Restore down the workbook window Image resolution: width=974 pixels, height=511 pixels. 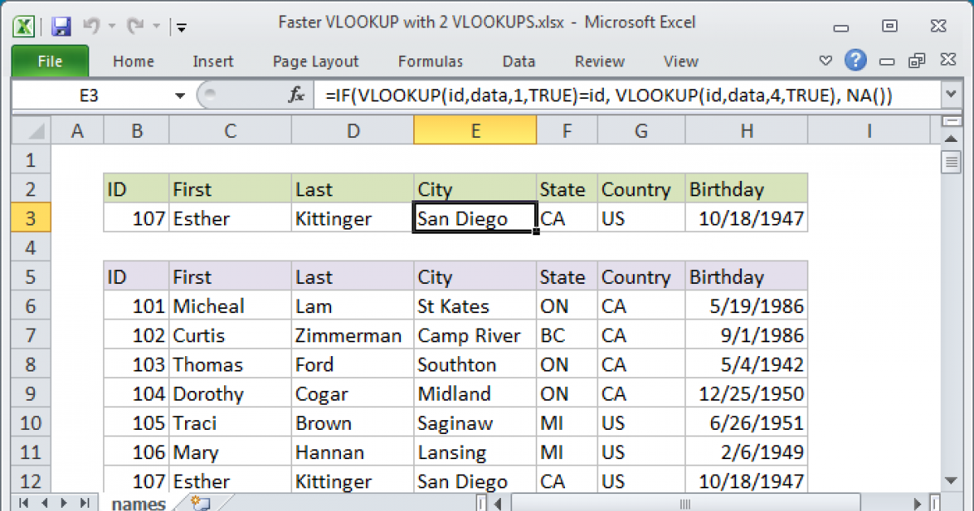point(917,61)
